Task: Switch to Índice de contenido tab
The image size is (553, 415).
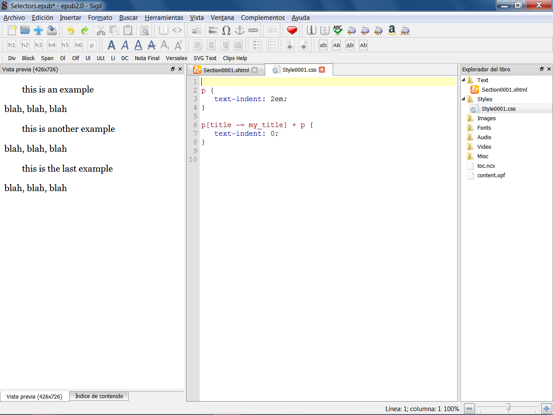Action: click(x=99, y=396)
